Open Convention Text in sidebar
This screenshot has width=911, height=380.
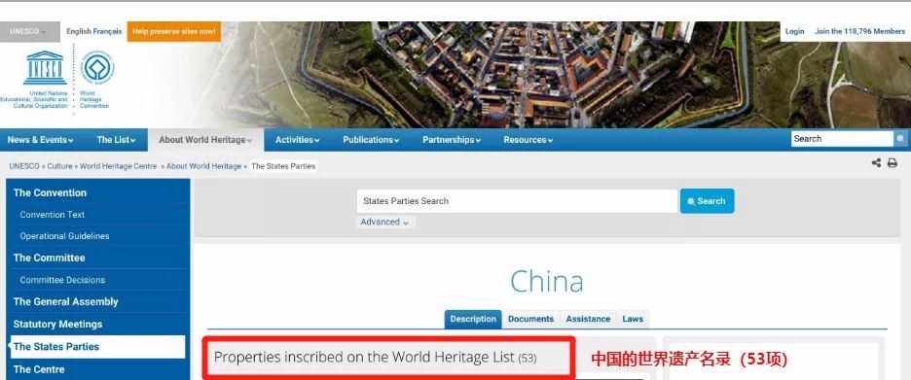tap(53, 215)
